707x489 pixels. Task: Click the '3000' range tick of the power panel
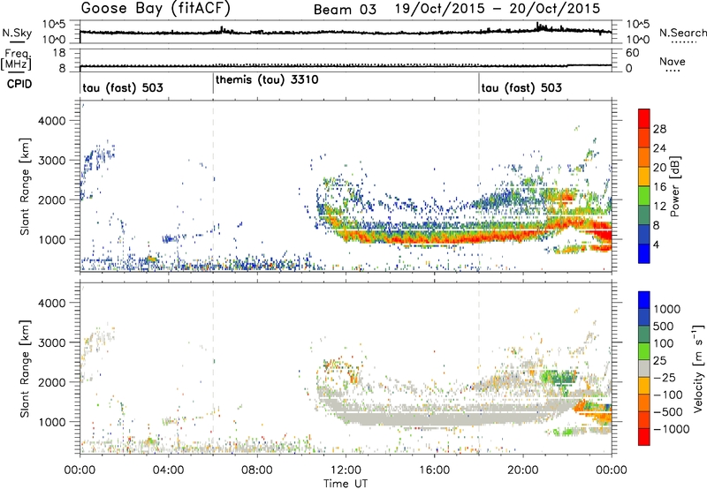click(x=52, y=161)
